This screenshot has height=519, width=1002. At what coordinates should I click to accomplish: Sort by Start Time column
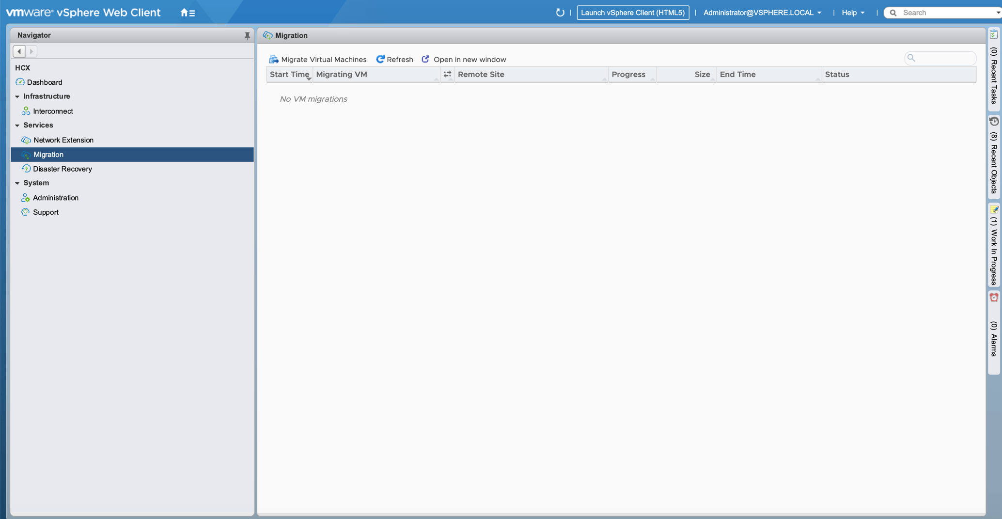coord(289,74)
